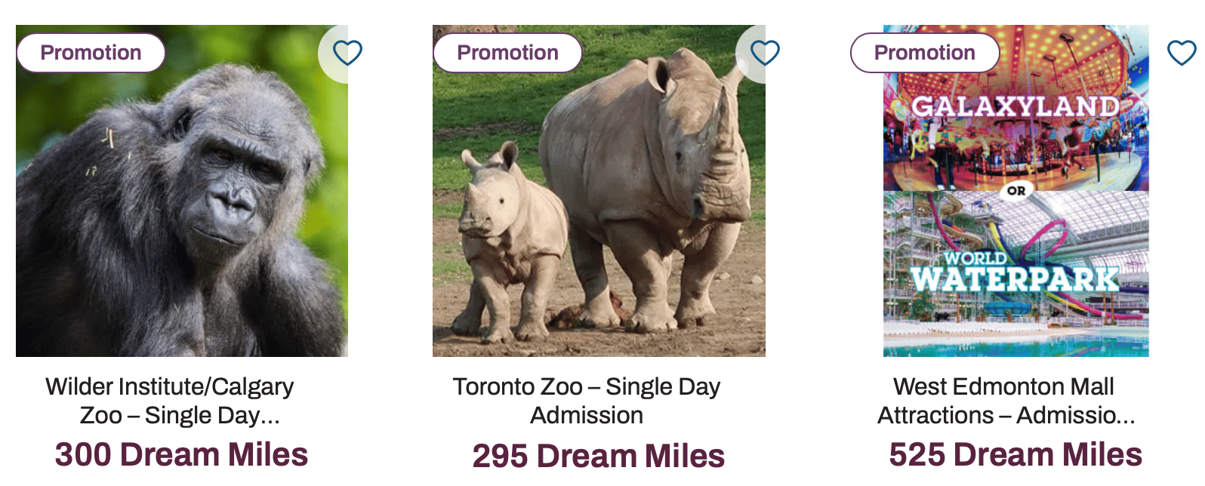Click the 525 Dream Miles price

tap(1015, 454)
